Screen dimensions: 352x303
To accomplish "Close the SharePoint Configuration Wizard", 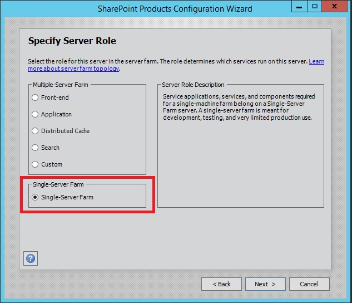I will tap(335, 6).
